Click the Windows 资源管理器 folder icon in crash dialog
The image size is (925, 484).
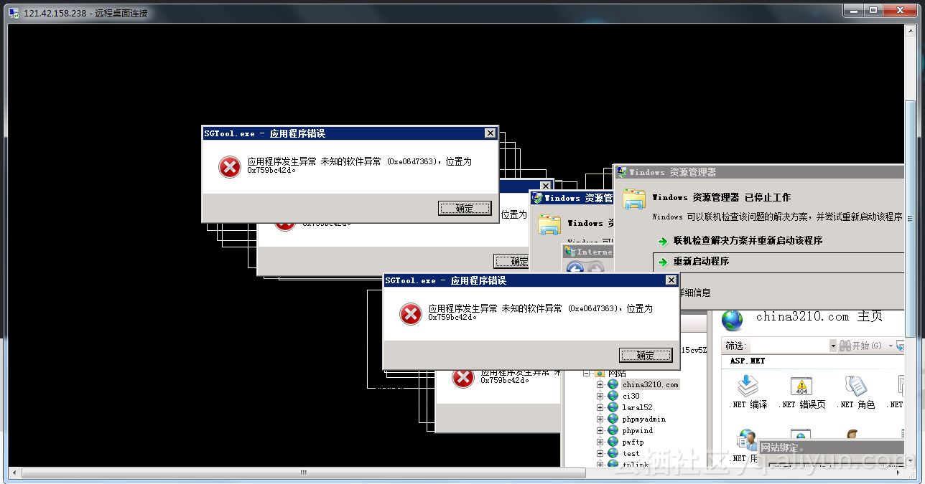[634, 200]
